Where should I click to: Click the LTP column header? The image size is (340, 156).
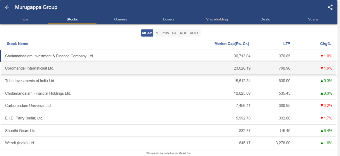[x=287, y=44]
